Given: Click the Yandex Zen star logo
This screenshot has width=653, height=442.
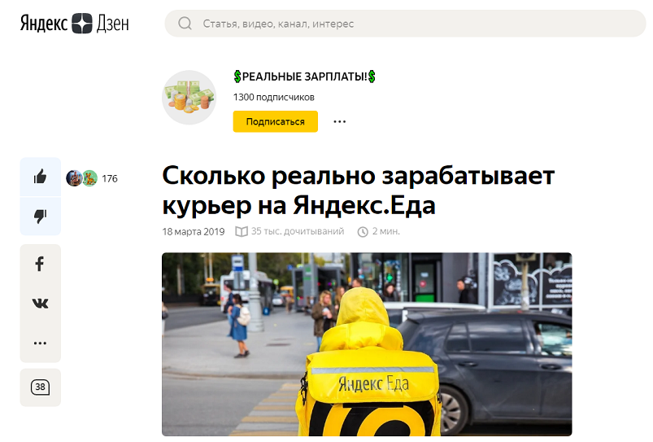Looking at the screenshot, I should [81, 24].
